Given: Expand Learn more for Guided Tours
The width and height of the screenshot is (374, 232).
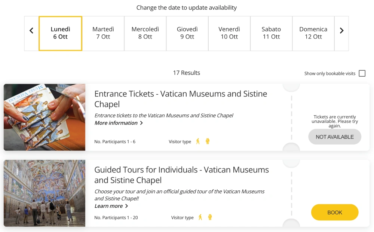Looking at the screenshot, I should pos(111,206).
